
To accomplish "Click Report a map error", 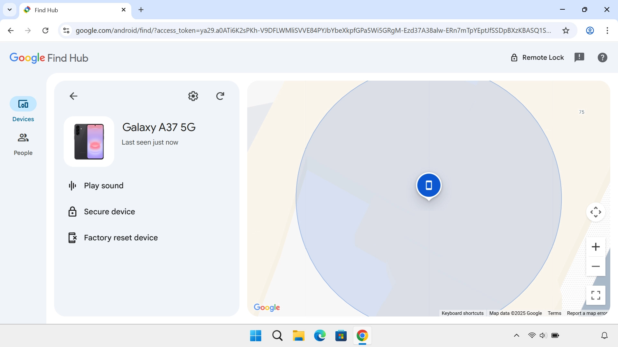I will click(587, 313).
